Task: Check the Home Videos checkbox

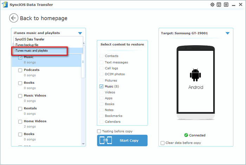Action: 20,122
